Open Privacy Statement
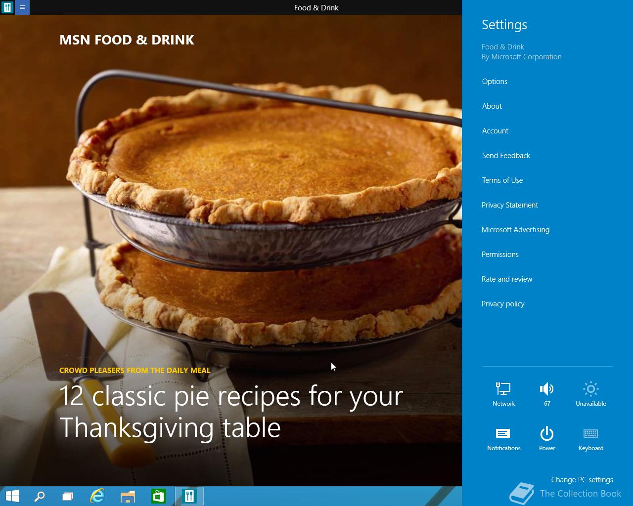 click(509, 205)
